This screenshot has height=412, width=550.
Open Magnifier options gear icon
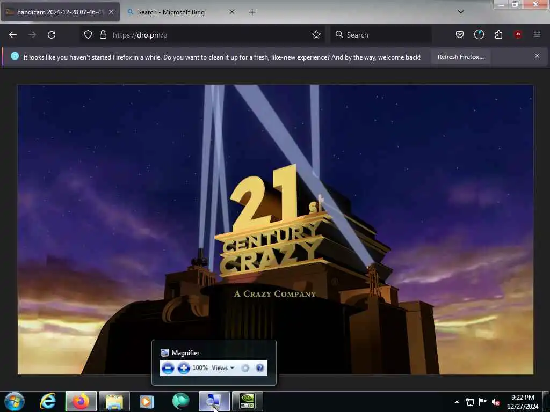(245, 368)
